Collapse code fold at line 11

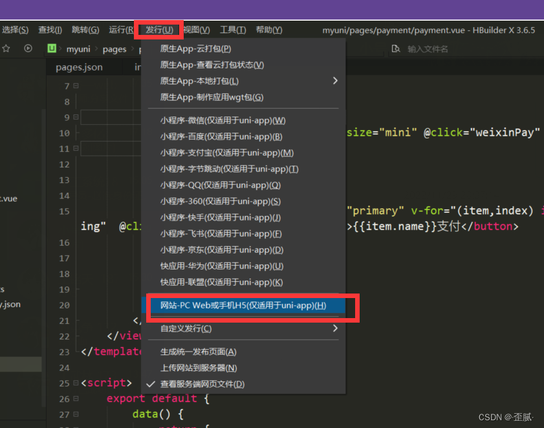click(x=76, y=149)
